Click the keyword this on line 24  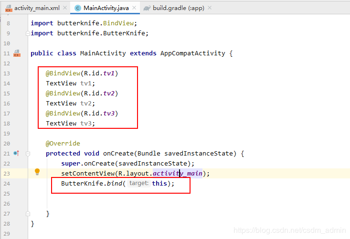pos(159,184)
